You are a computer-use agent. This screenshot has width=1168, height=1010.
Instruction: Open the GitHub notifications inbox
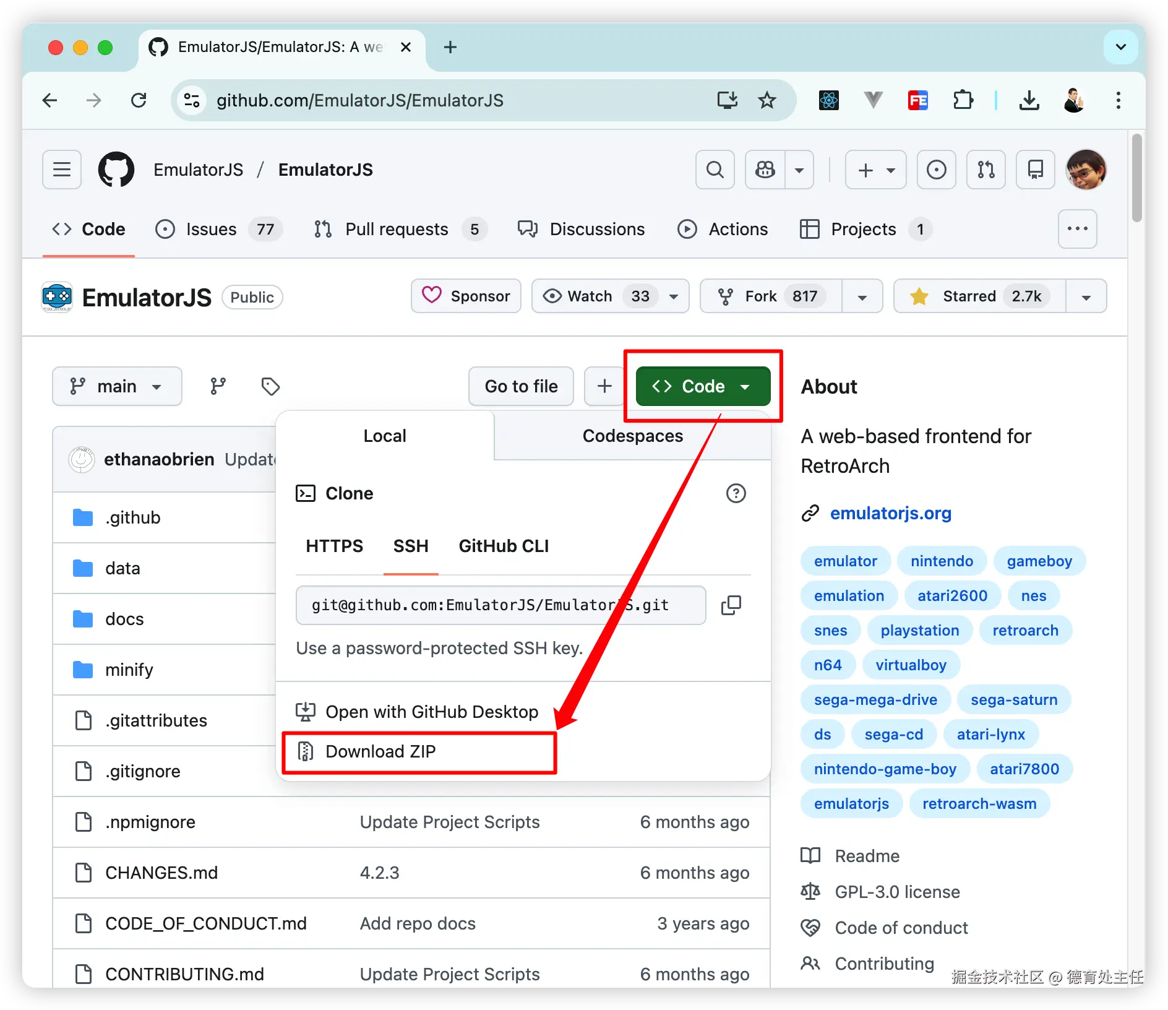point(1036,170)
